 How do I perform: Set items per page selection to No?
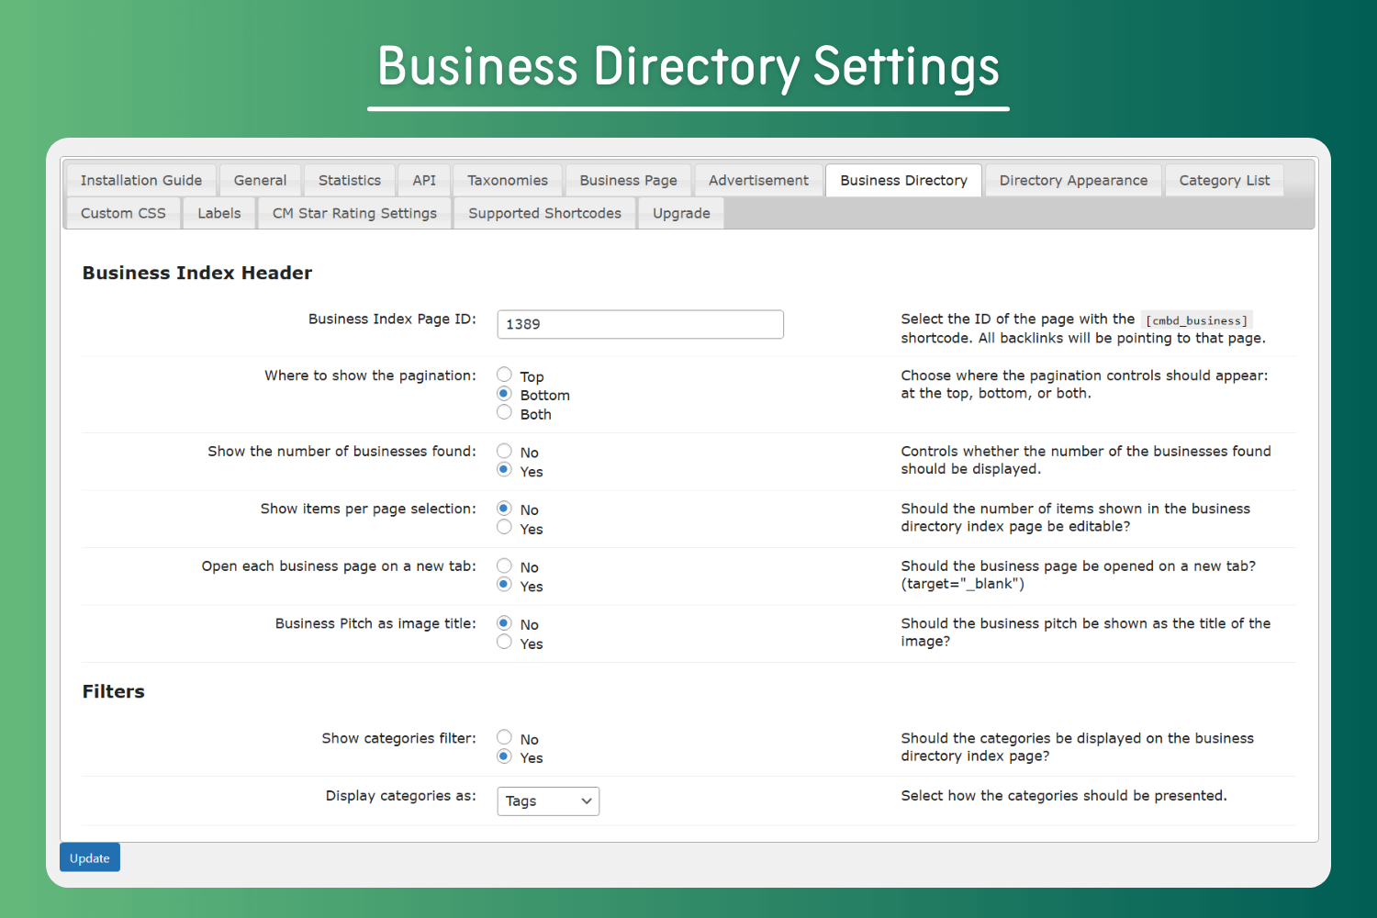[x=504, y=509]
